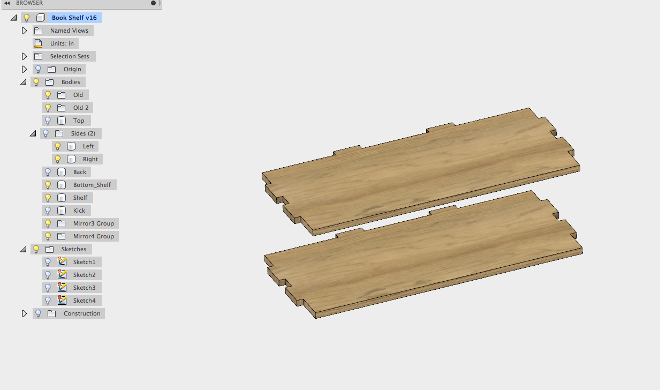The width and height of the screenshot is (660, 390).
Task: Click the body icon beside Shelf
Action: [x=62, y=198]
